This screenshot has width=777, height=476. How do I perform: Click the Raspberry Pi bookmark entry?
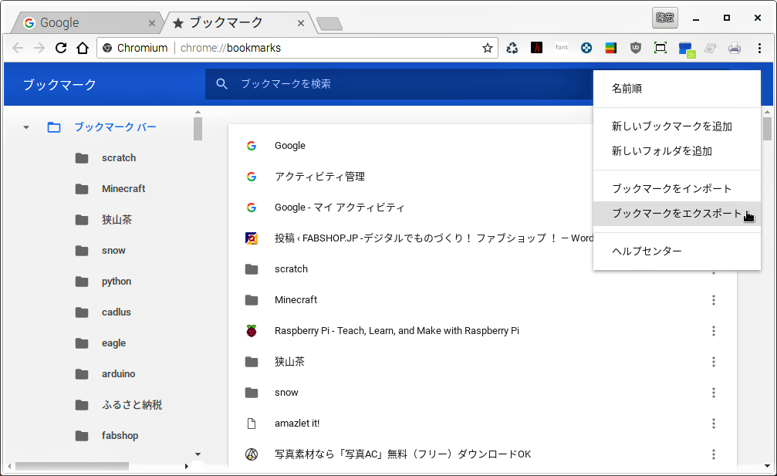[x=397, y=331]
